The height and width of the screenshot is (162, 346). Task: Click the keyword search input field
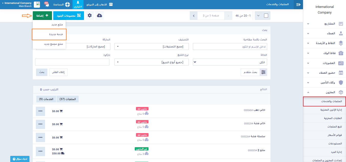(230, 47)
